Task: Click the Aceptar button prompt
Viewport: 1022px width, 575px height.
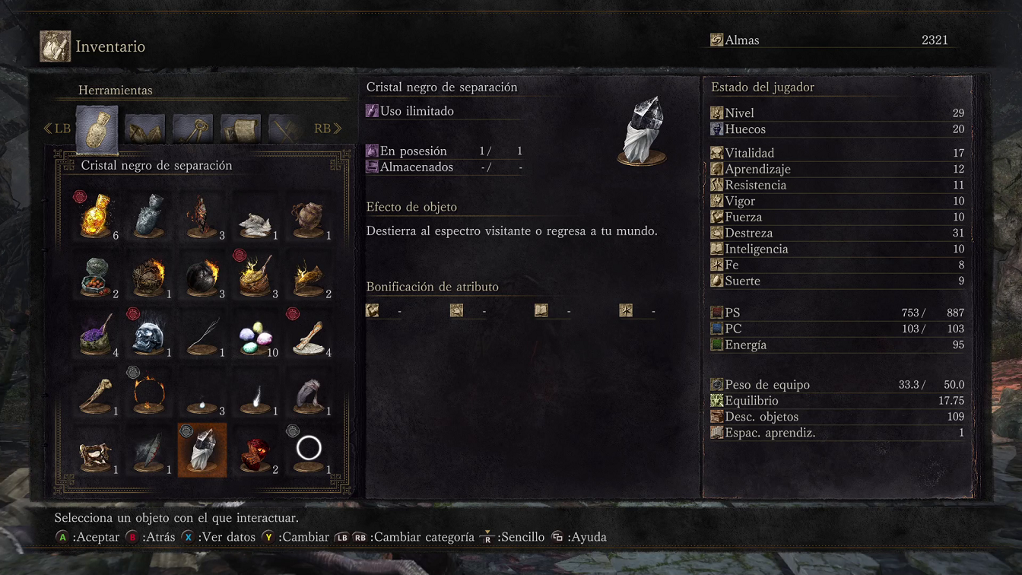Action: (87, 537)
